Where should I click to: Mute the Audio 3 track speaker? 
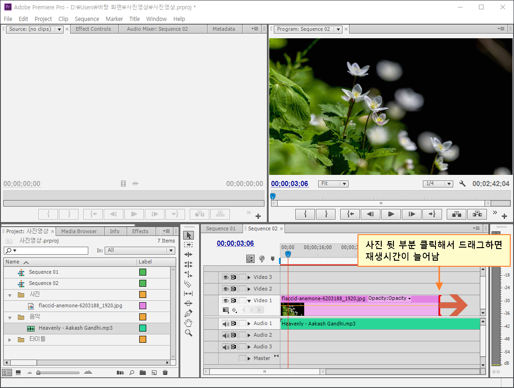coord(226,347)
